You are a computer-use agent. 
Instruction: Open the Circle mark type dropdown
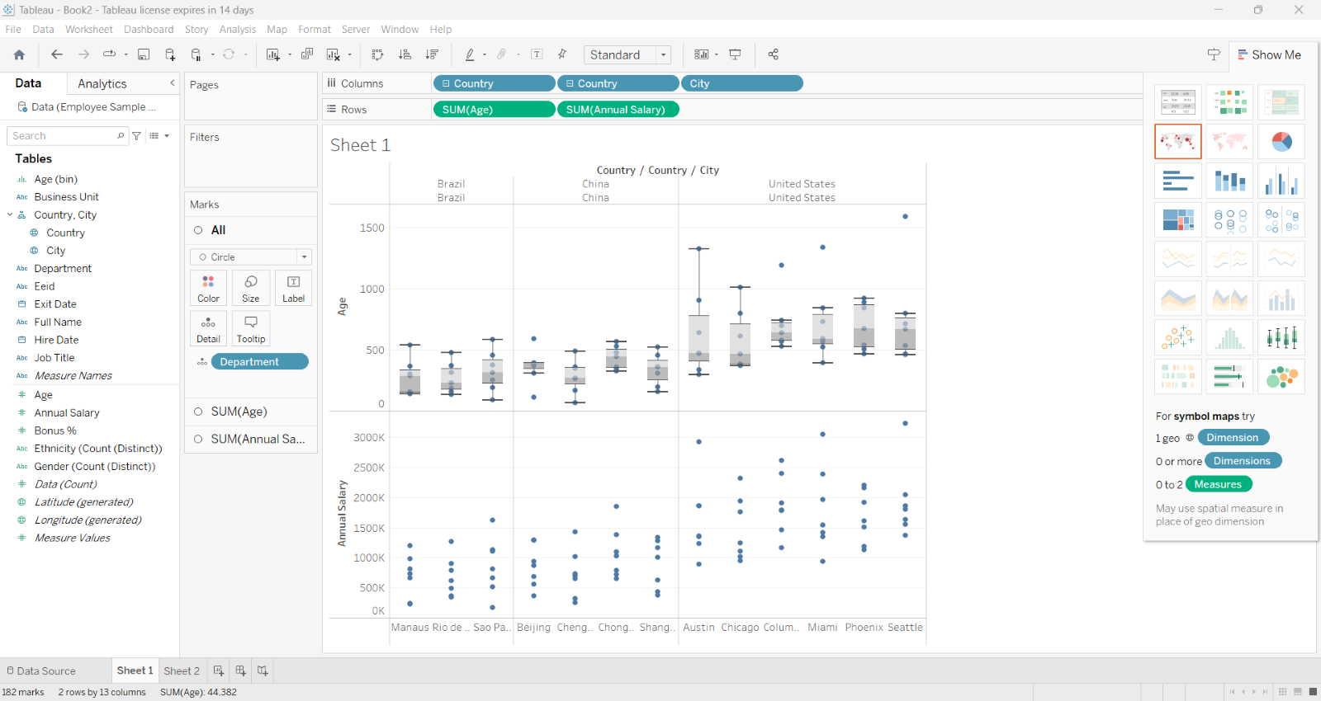click(251, 257)
